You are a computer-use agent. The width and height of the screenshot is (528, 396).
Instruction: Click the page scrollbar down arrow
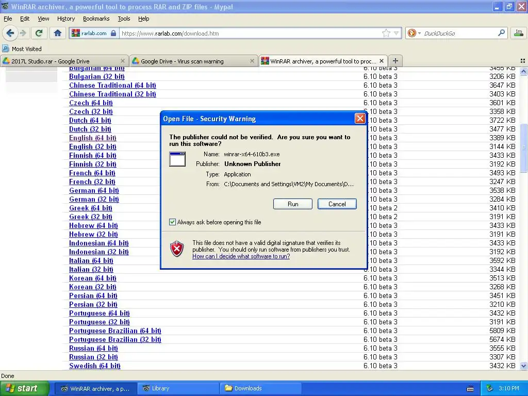tap(523, 366)
